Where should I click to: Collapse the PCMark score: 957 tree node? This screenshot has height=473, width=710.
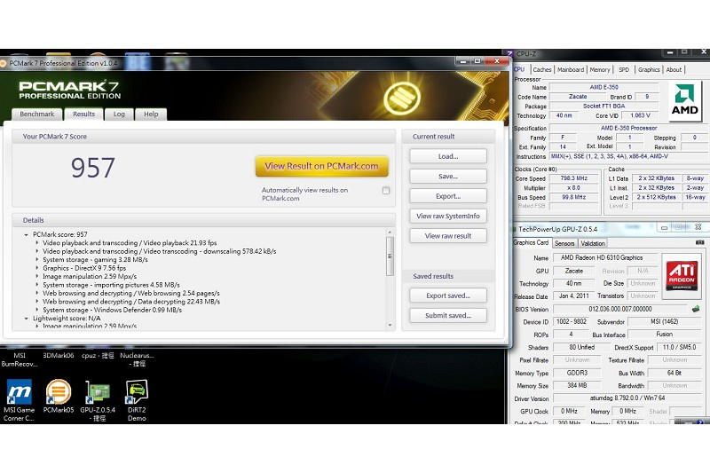point(27,234)
